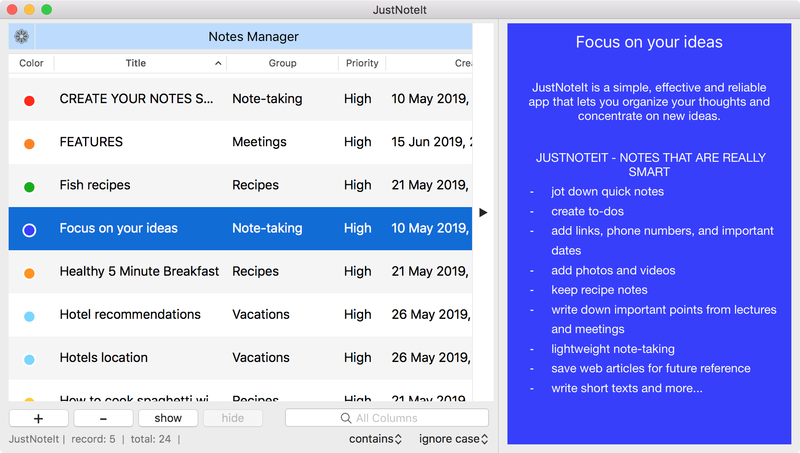Screen dimensions: 800x453
Task: Click 'create to-dos' bullet line
Action: pos(587,211)
